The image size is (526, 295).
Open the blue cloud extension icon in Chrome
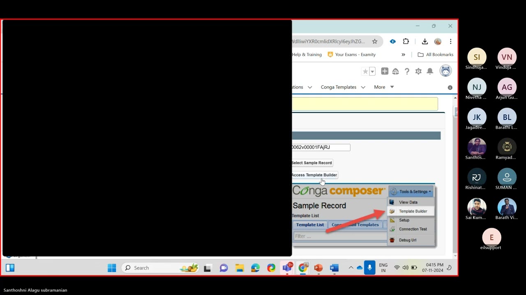392,41
